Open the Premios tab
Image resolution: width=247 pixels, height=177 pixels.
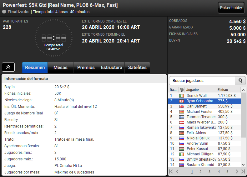[x=86, y=67]
